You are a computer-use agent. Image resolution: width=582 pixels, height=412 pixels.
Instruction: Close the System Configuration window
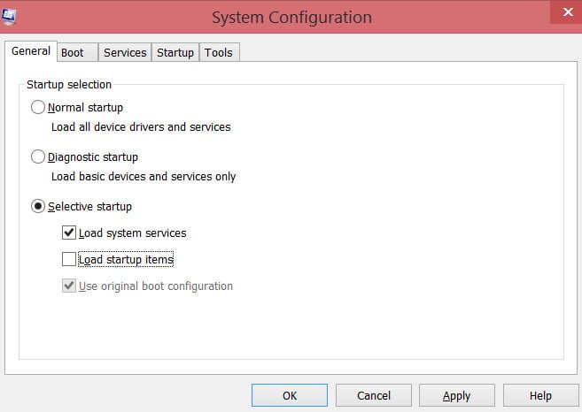coord(567,12)
